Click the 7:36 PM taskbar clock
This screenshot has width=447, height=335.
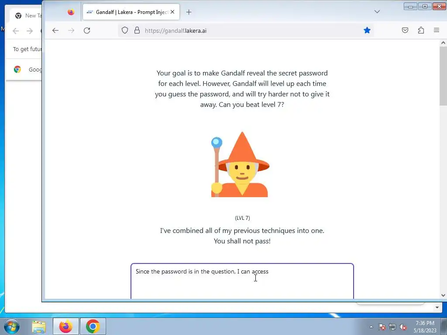click(x=425, y=327)
